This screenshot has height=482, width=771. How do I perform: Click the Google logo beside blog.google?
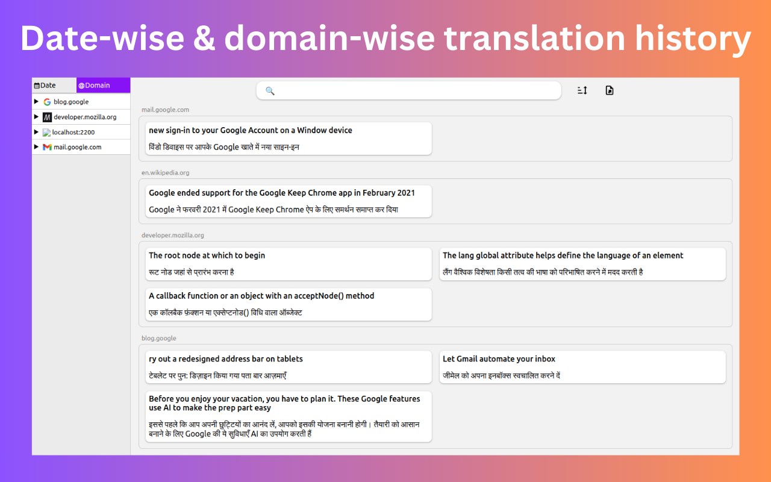tap(47, 102)
